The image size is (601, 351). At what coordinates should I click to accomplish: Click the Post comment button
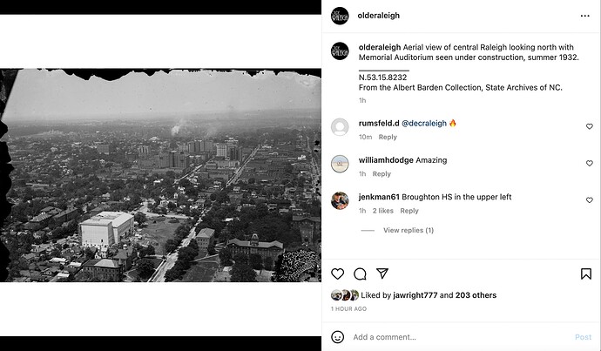tap(583, 337)
